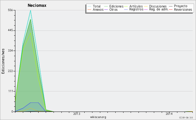Viewport: 196px width, 120px height.
Task: Click the 2014 x-axis label
Action: point(169,114)
